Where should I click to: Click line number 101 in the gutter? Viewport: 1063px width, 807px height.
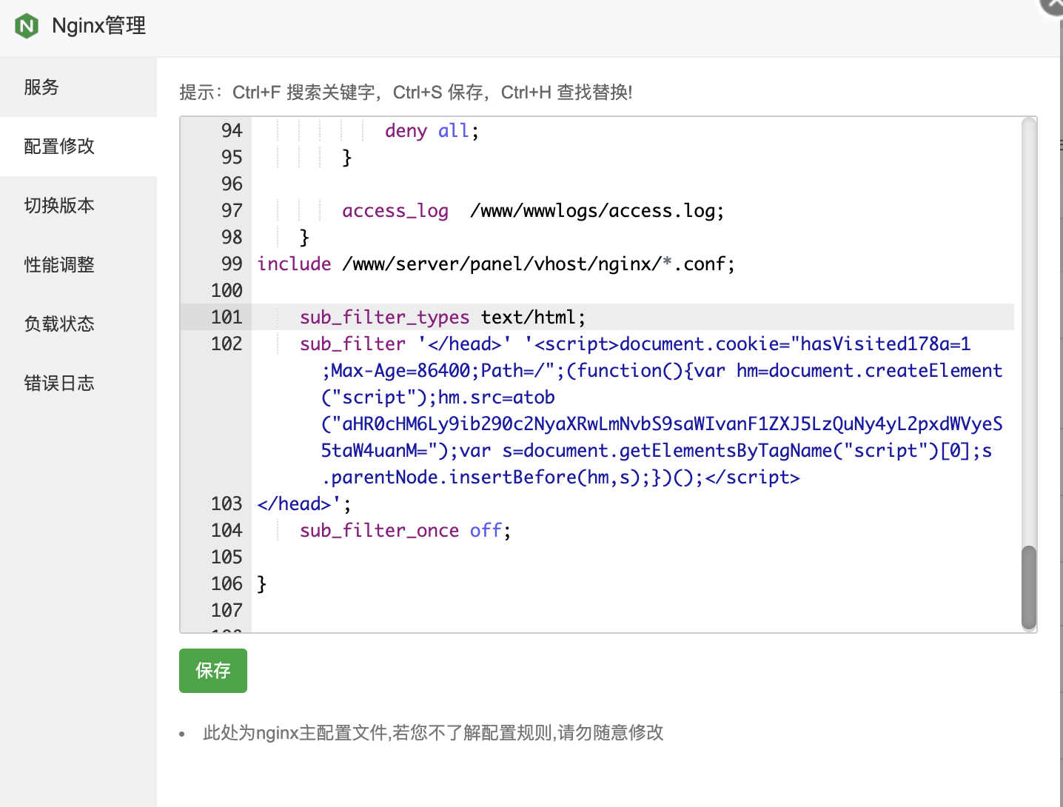click(227, 318)
